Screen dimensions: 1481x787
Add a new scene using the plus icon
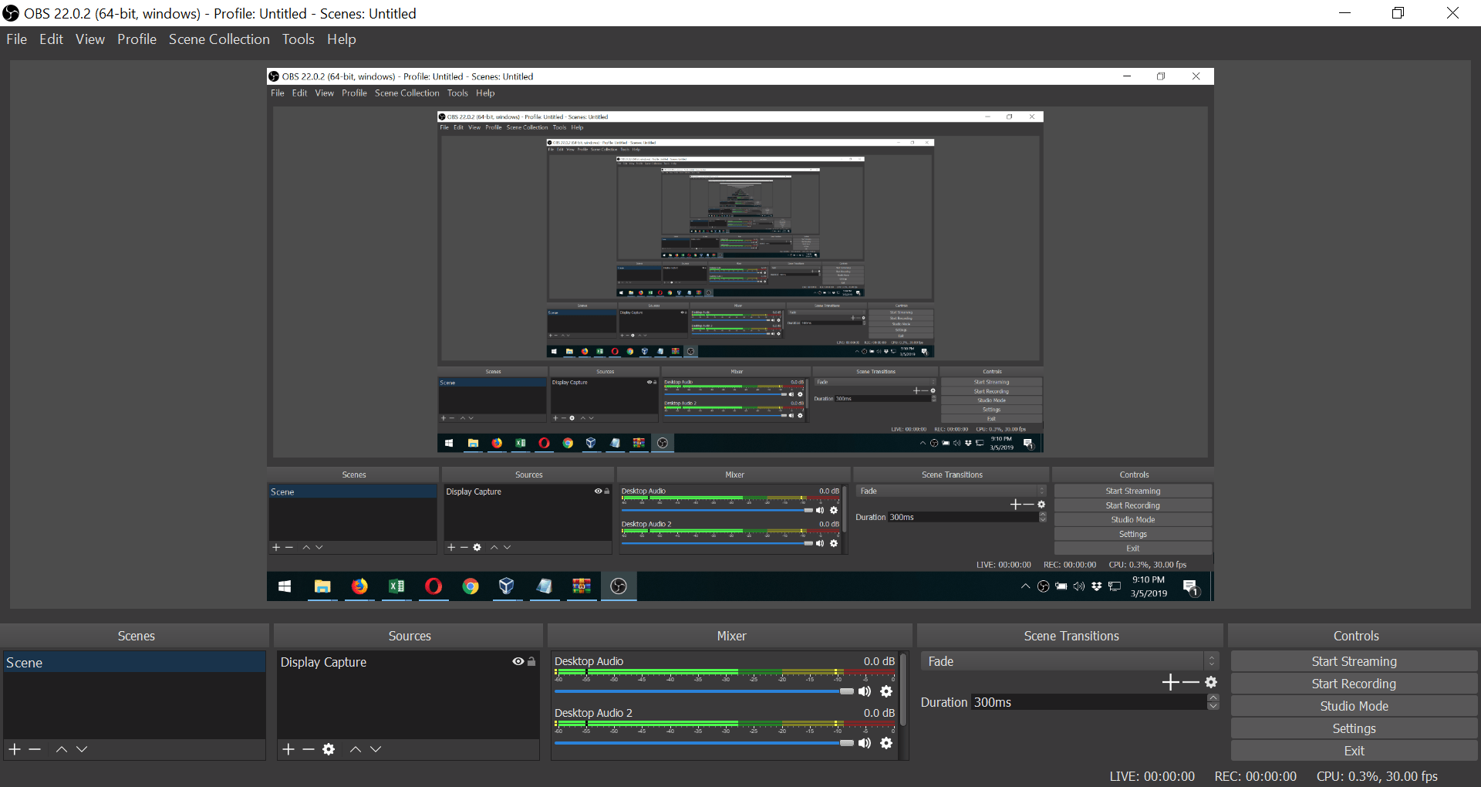coord(14,749)
